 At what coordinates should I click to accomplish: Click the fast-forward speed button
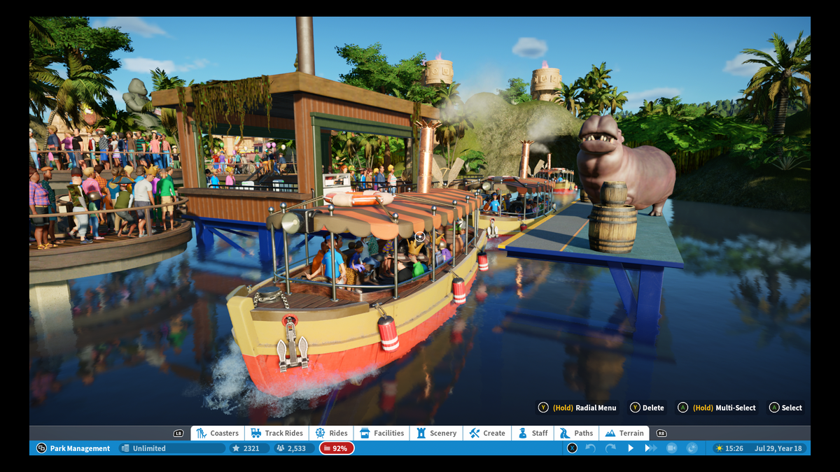(x=651, y=448)
